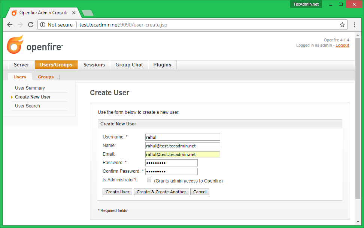Image resolution: width=364 pixels, height=228 pixels.
Task: Click the scrollbar up arrow
Action: point(358,35)
